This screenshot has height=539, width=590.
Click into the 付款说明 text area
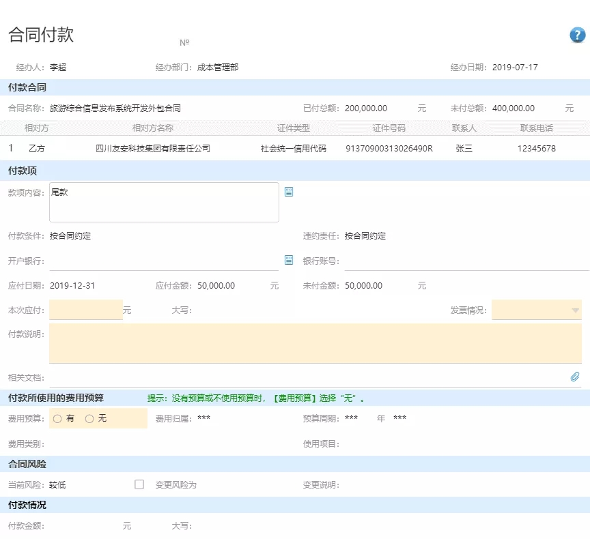(315, 343)
